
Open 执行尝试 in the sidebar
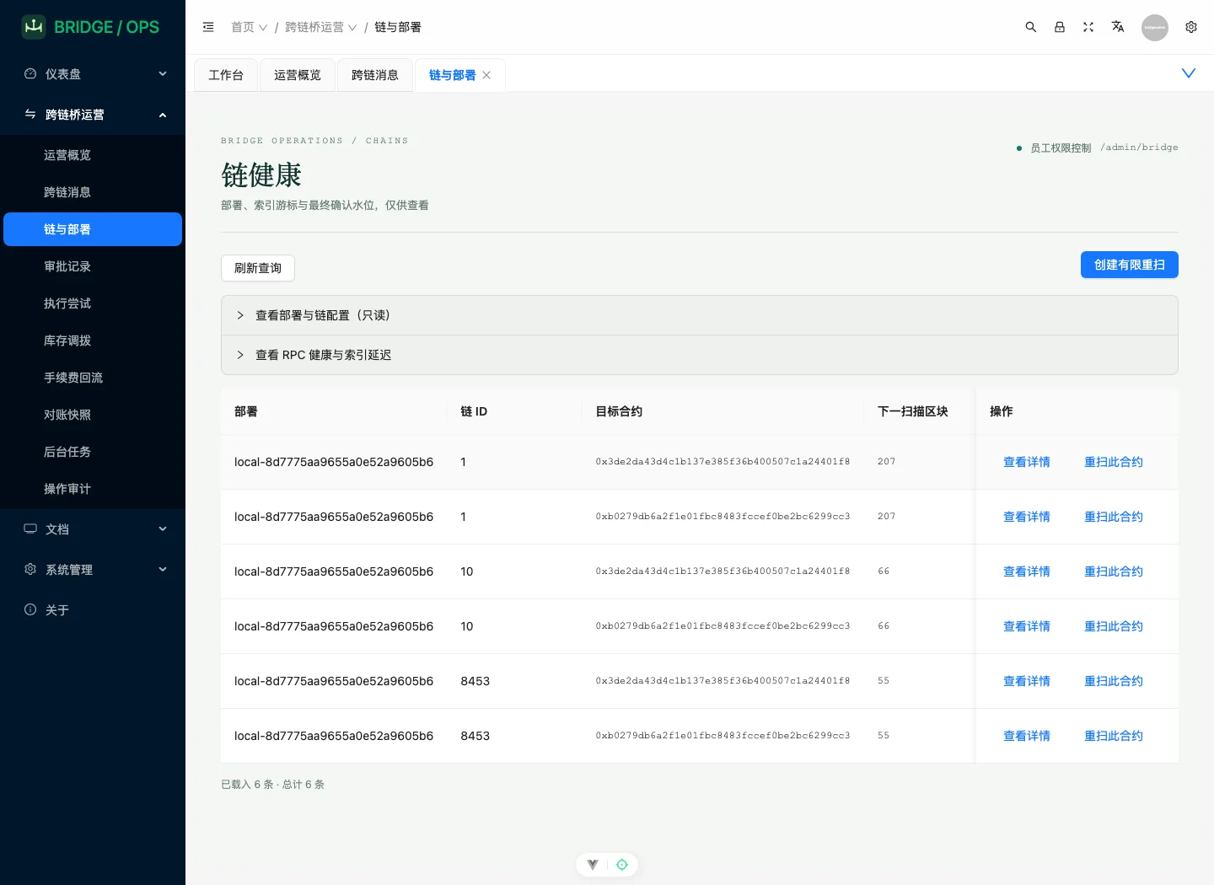click(93, 303)
